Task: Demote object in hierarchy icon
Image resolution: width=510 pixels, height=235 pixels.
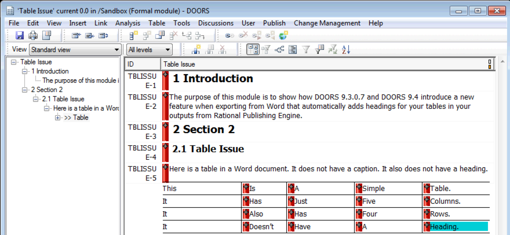Action: pos(200,36)
